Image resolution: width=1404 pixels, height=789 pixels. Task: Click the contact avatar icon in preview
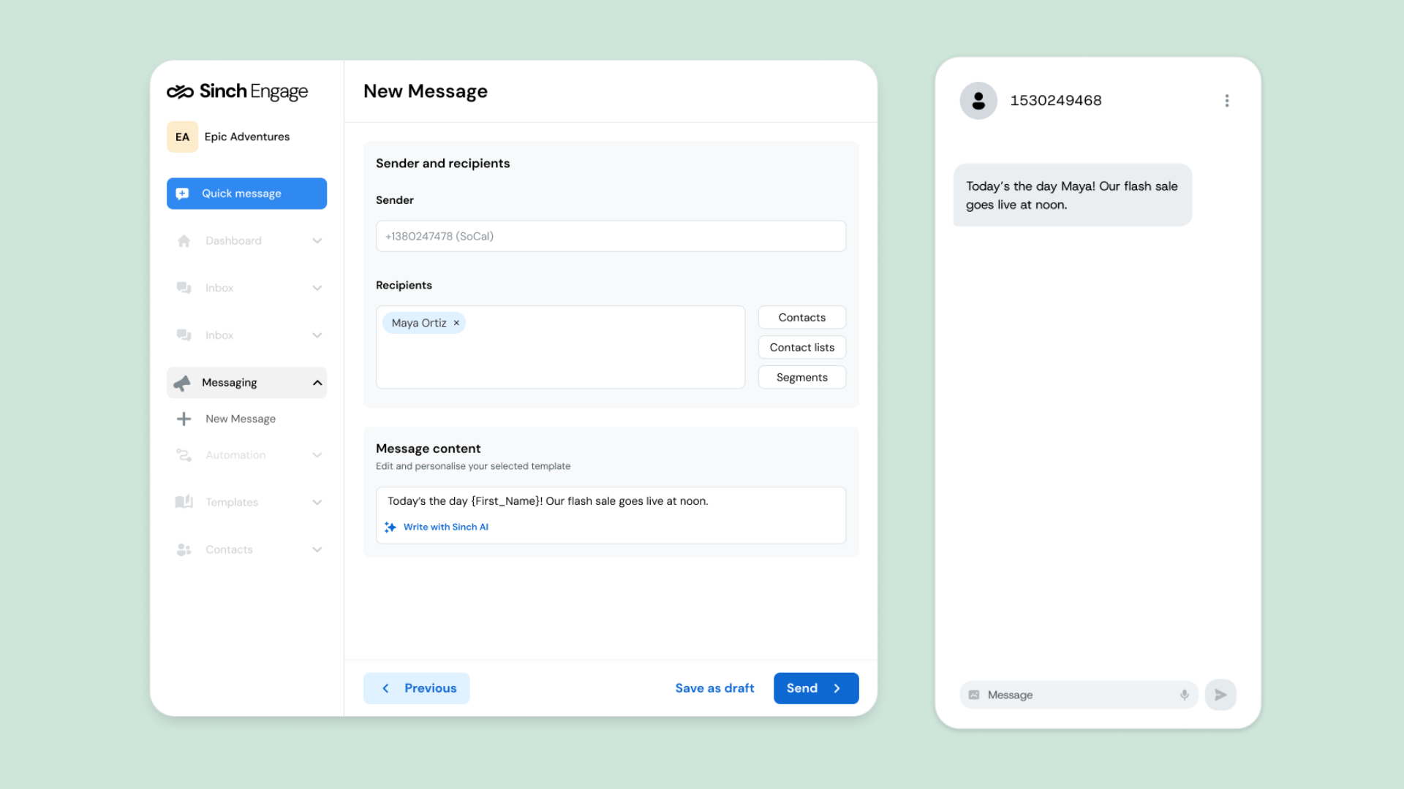point(978,101)
